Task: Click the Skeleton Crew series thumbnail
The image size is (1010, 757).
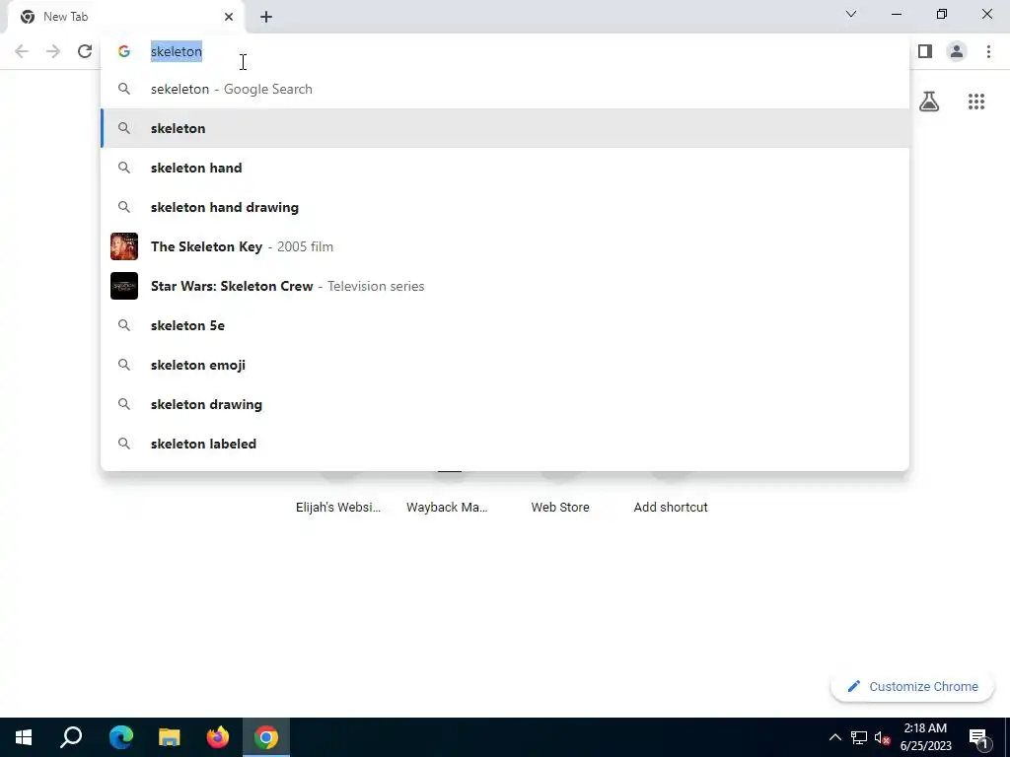Action: [123, 286]
